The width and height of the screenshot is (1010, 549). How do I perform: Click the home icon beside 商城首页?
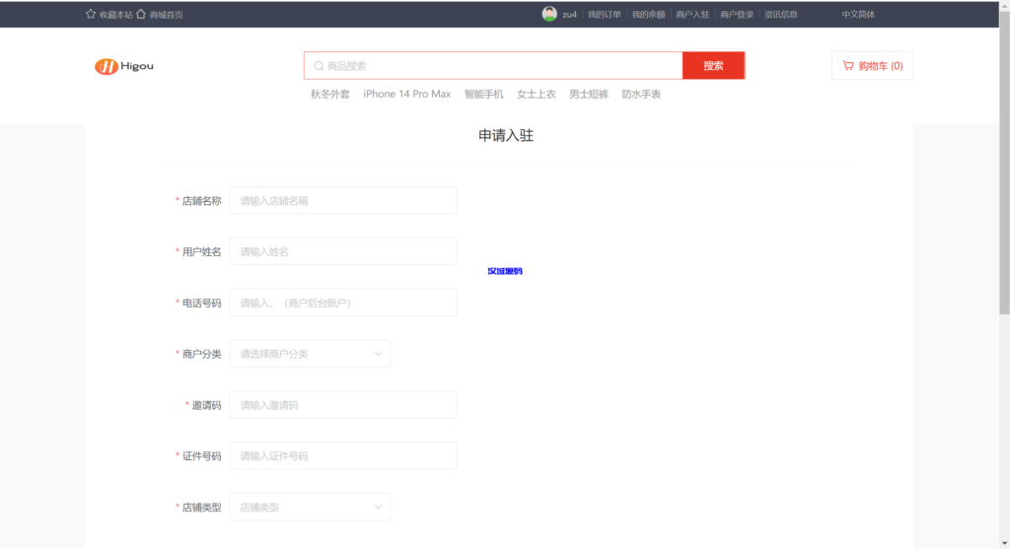(141, 14)
